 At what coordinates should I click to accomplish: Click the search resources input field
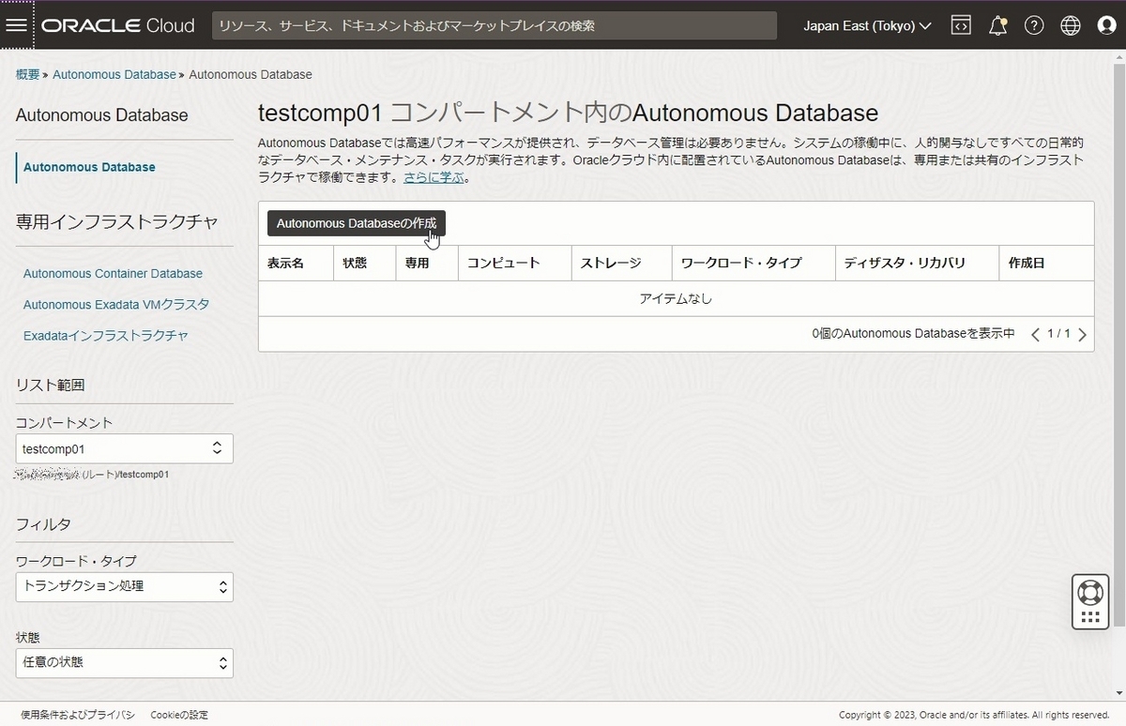(x=495, y=25)
